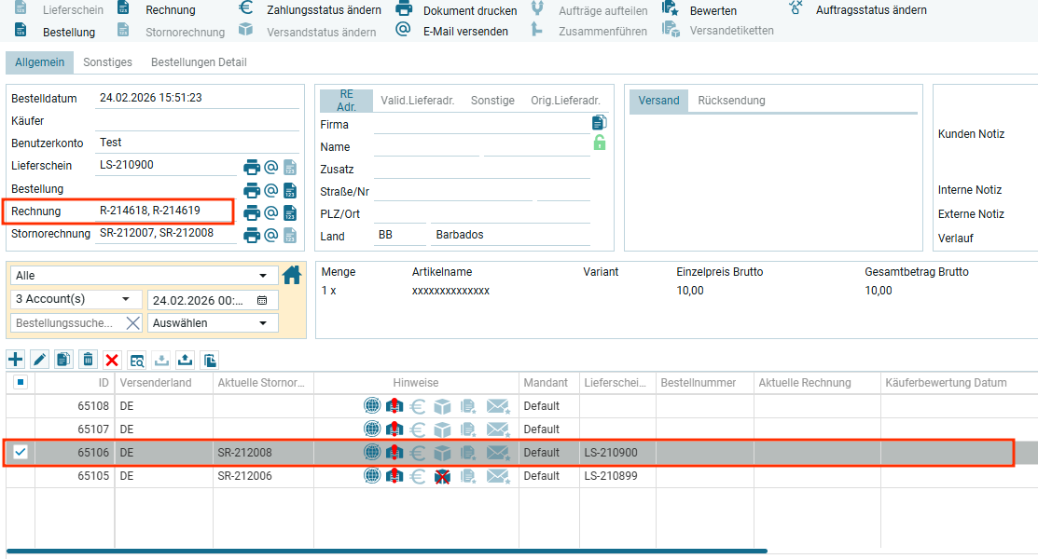
Task: Switch to the Bestellungen Detail tab
Action: click(x=199, y=62)
